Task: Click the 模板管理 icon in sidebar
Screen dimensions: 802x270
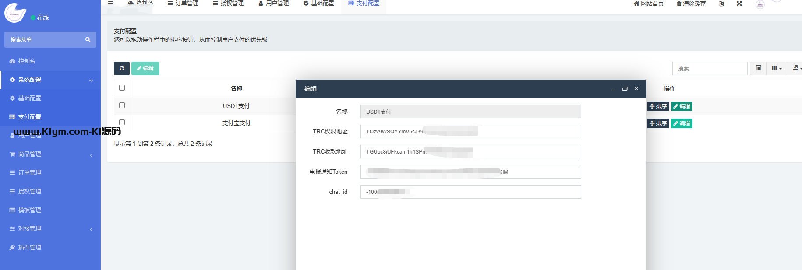Action: 12,210
